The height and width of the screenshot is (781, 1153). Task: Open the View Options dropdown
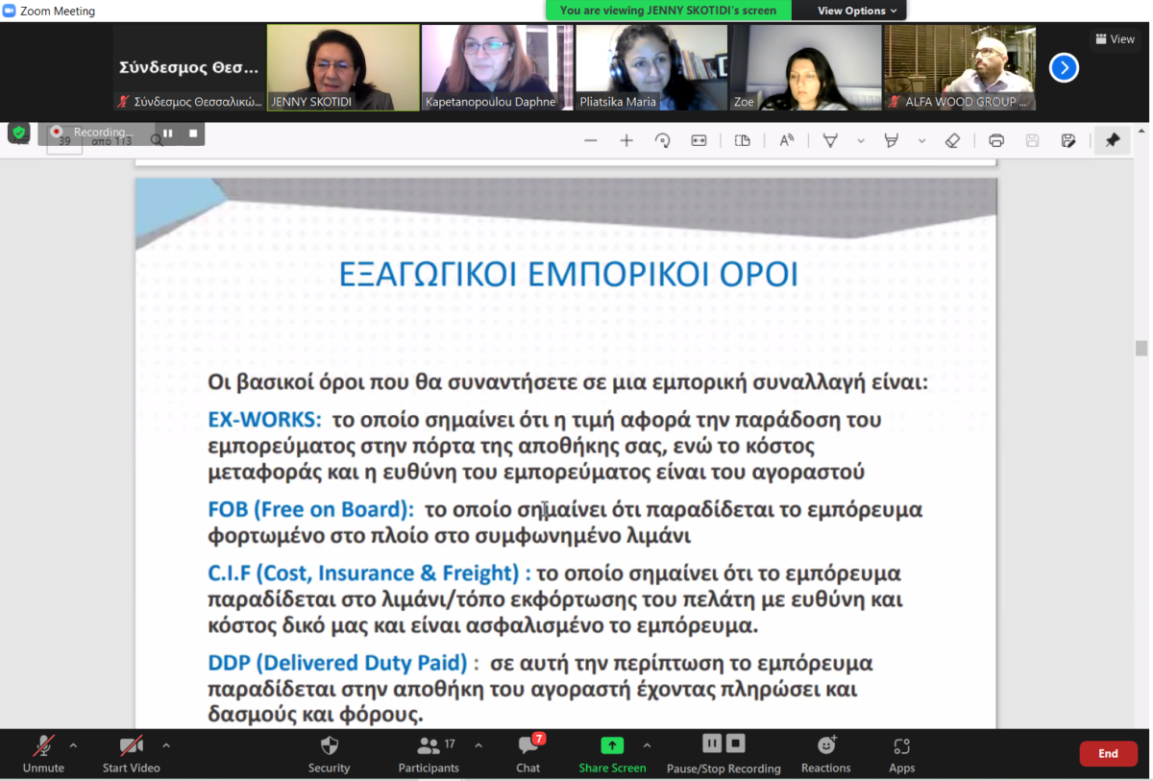857,11
